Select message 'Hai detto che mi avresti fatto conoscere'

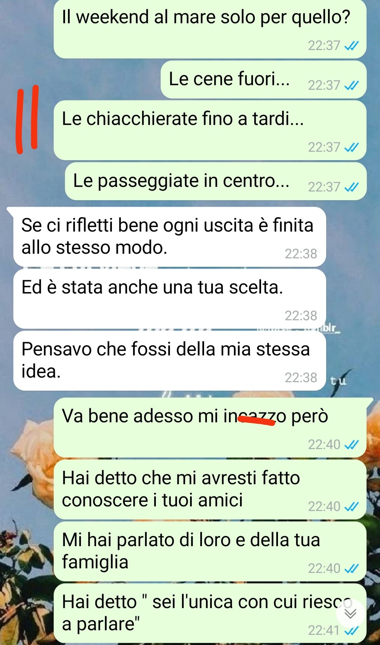click(x=210, y=489)
